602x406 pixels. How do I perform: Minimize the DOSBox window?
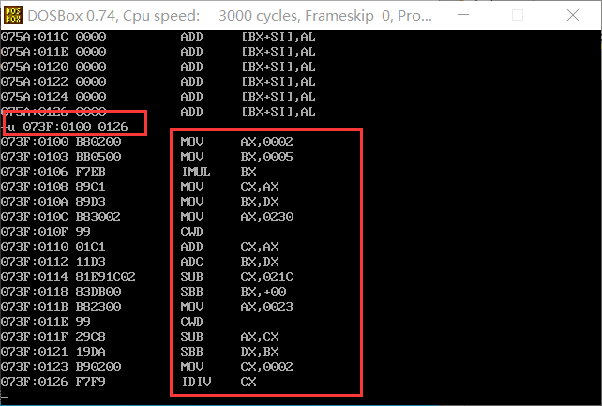tap(463, 15)
